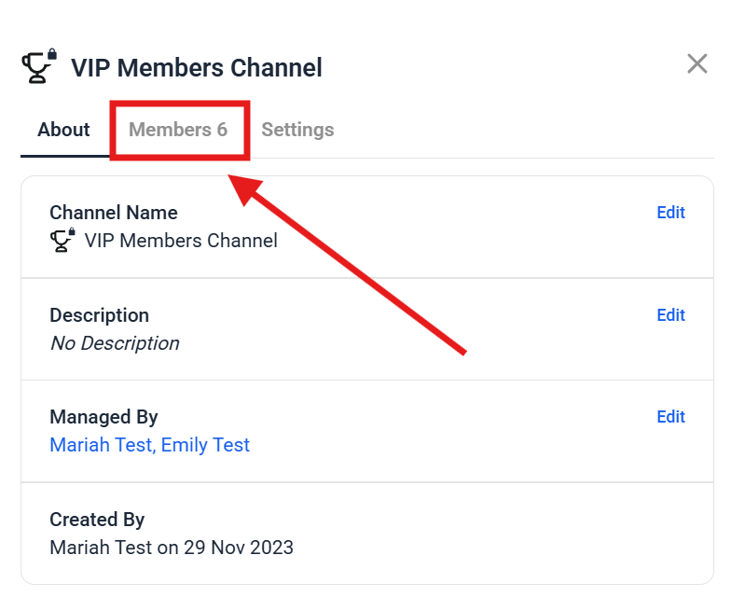731x611 pixels.
Task: Click the trophy icon beside the header title
Action: pos(38,67)
